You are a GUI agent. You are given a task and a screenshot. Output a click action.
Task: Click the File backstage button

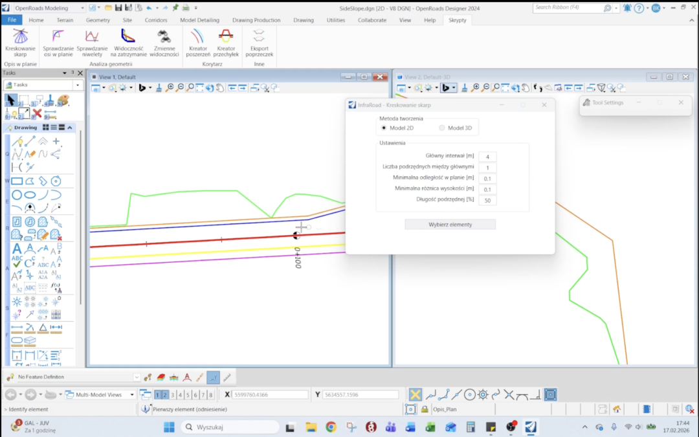(x=11, y=20)
